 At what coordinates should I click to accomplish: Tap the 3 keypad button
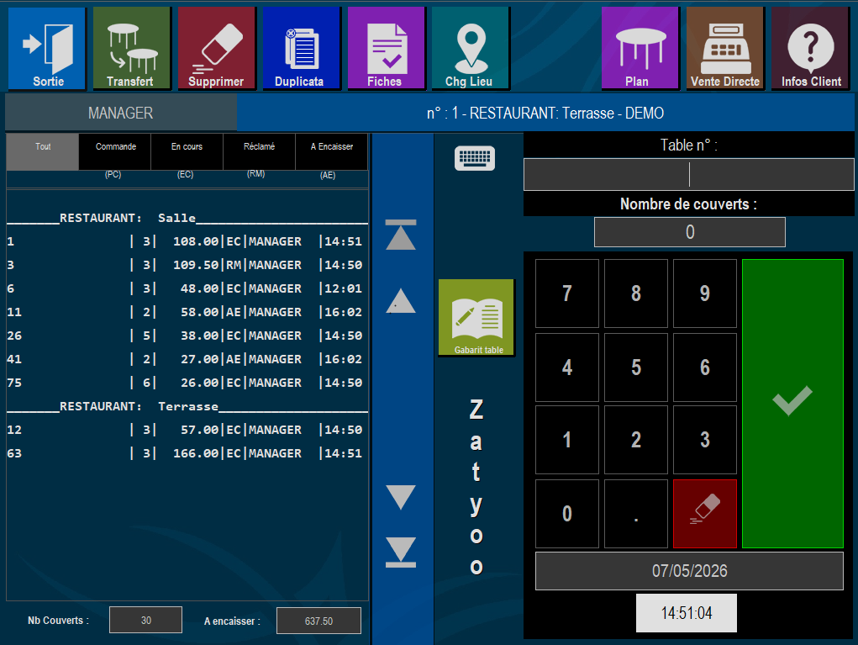pos(705,440)
